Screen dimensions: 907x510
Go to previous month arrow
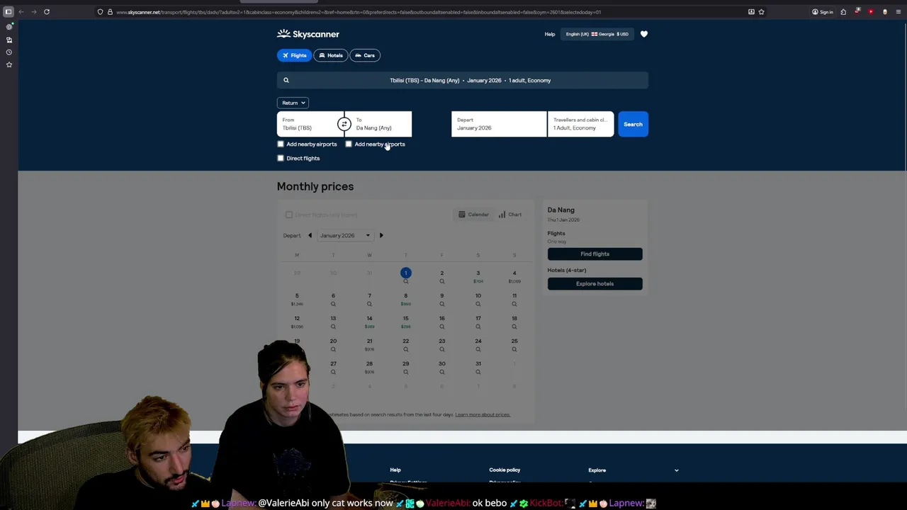point(310,235)
